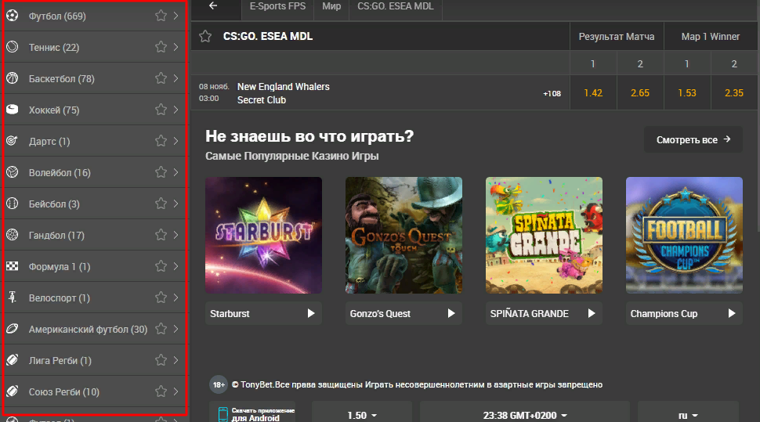Open Мир breadcrumb tab
The height and width of the screenshot is (422, 760).
331,6
